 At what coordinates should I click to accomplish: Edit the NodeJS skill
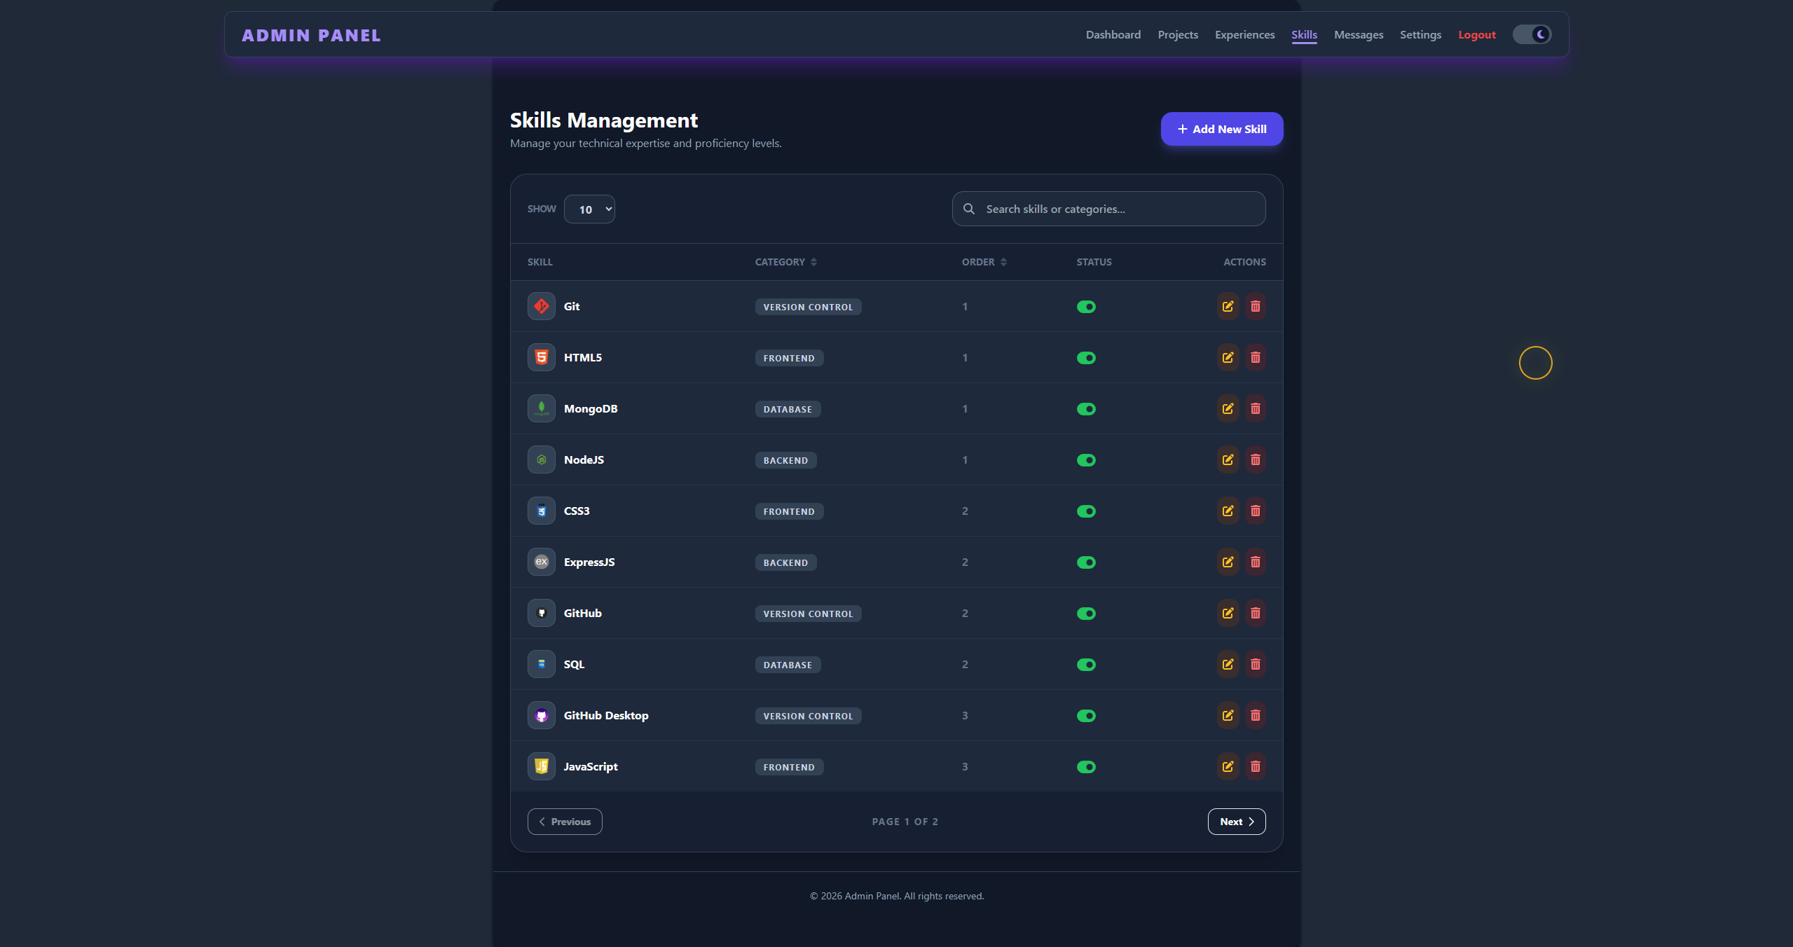point(1228,459)
